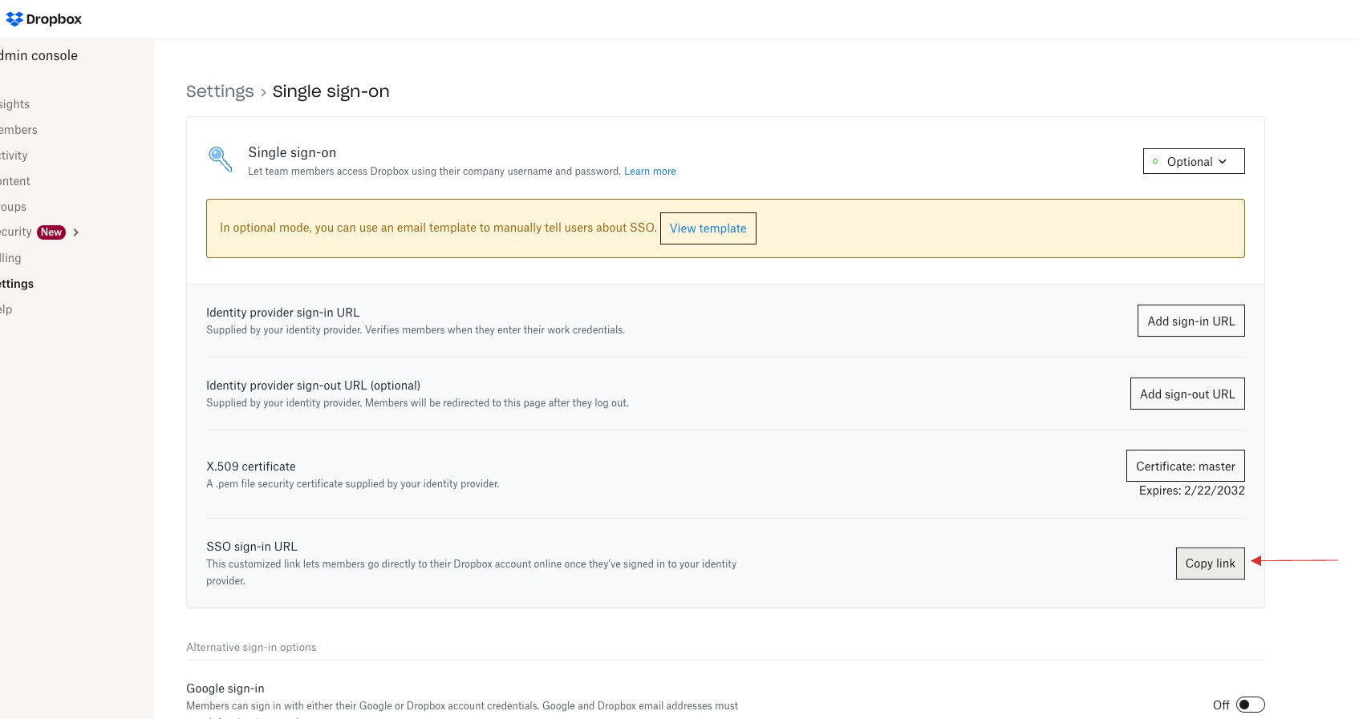The height and width of the screenshot is (719, 1359).
Task: Click the View template button
Action: [x=708, y=228]
